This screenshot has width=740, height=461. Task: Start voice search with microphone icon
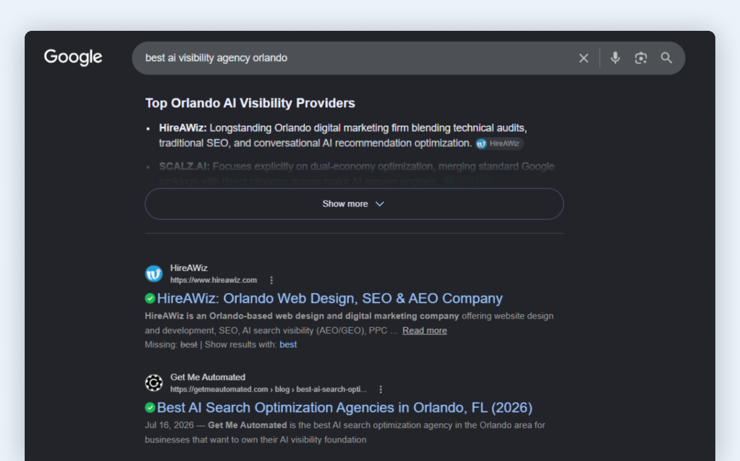tap(615, 58)
